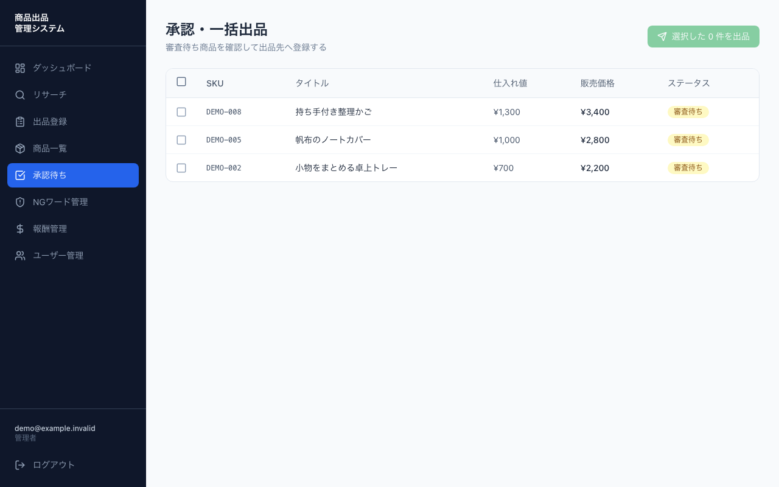Screen dimensions: 779x487
Task: Click the タイトル column header
Action: point(312,83)
